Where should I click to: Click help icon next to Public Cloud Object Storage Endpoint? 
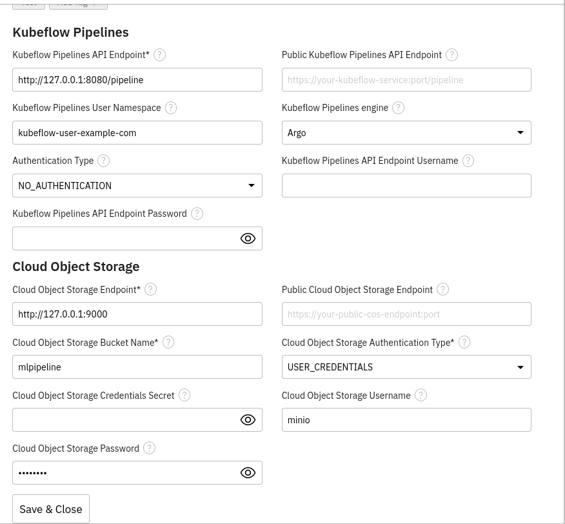[443, 290]
